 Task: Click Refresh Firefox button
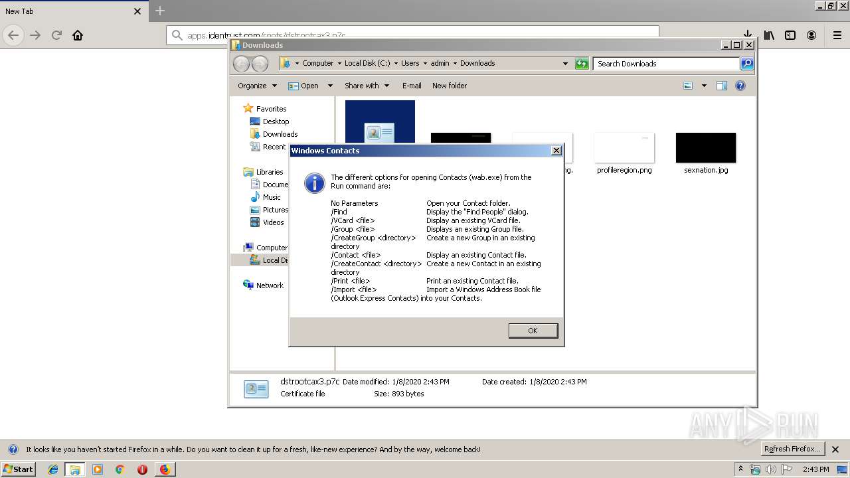[x=793, y=449]
